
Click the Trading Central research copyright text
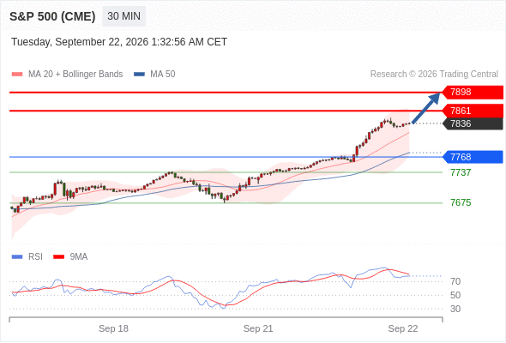tap(434, 75)
